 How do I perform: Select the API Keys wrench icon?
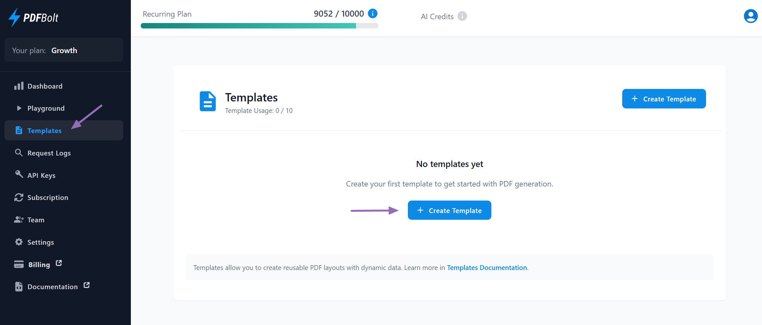19,175
